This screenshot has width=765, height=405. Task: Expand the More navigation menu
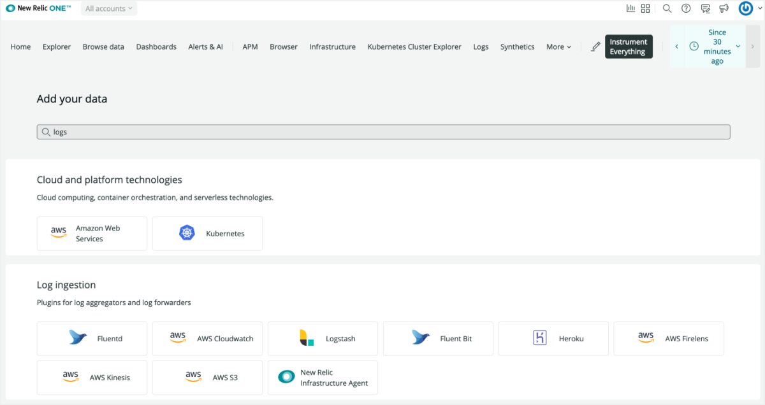[558, 46]
